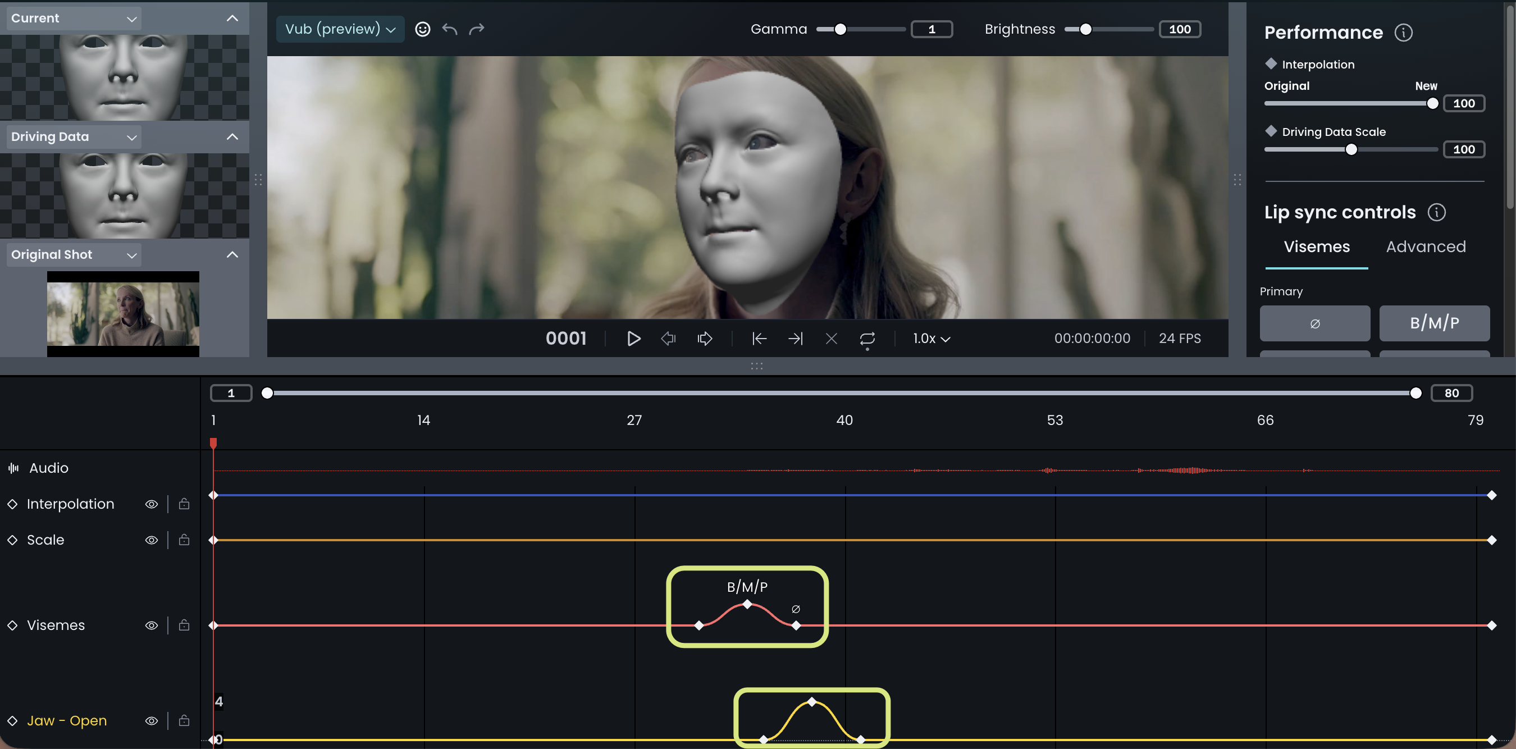Undo the last action
The image size is (1516, 749).
450,29
